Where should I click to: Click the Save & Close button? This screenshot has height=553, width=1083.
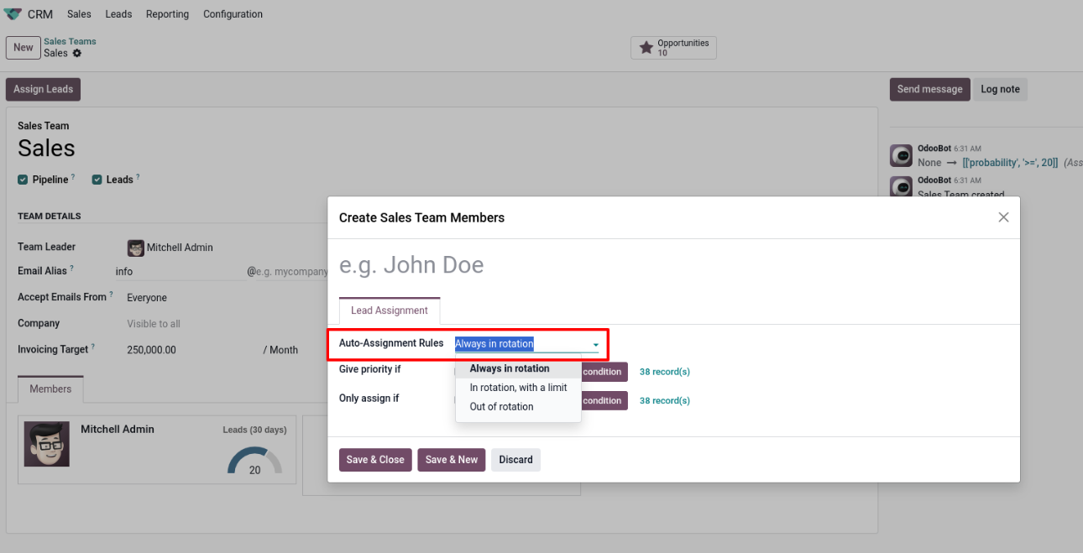[x=375, y=460]
